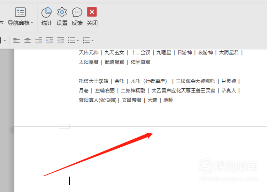Apply numbered list formatting
Image resolution: width=267 pixels, height=192 pixels.
[x=86, y=40]
